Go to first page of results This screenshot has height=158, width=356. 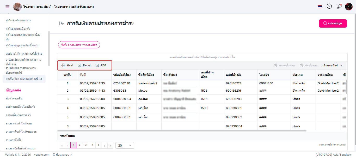[x=62, y=145]
